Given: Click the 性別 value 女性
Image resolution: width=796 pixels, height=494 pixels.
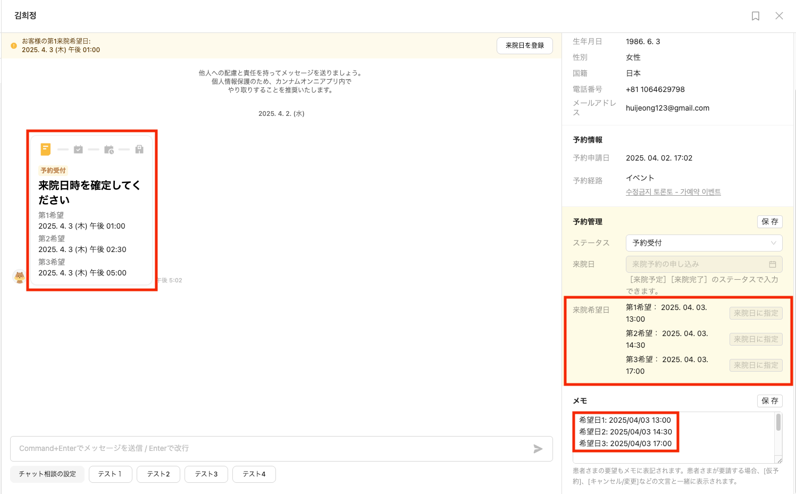Looking at the screenshot, I should 633,57.
